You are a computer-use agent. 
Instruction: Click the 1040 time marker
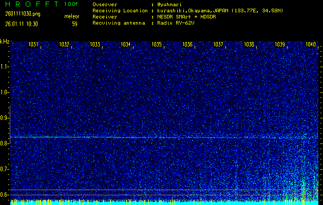coord(310,45)
